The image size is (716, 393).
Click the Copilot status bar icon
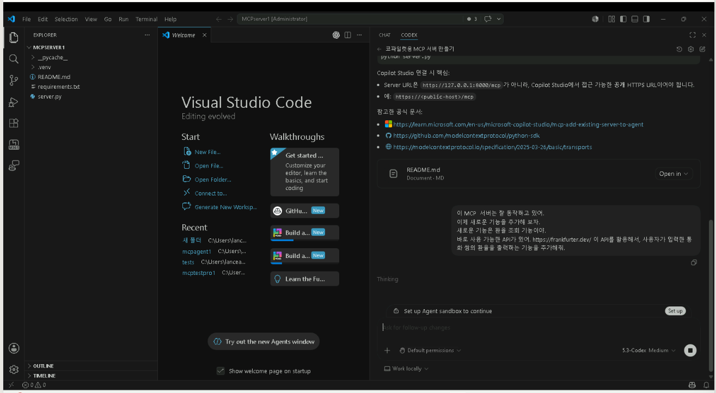[x=693, y=385]
